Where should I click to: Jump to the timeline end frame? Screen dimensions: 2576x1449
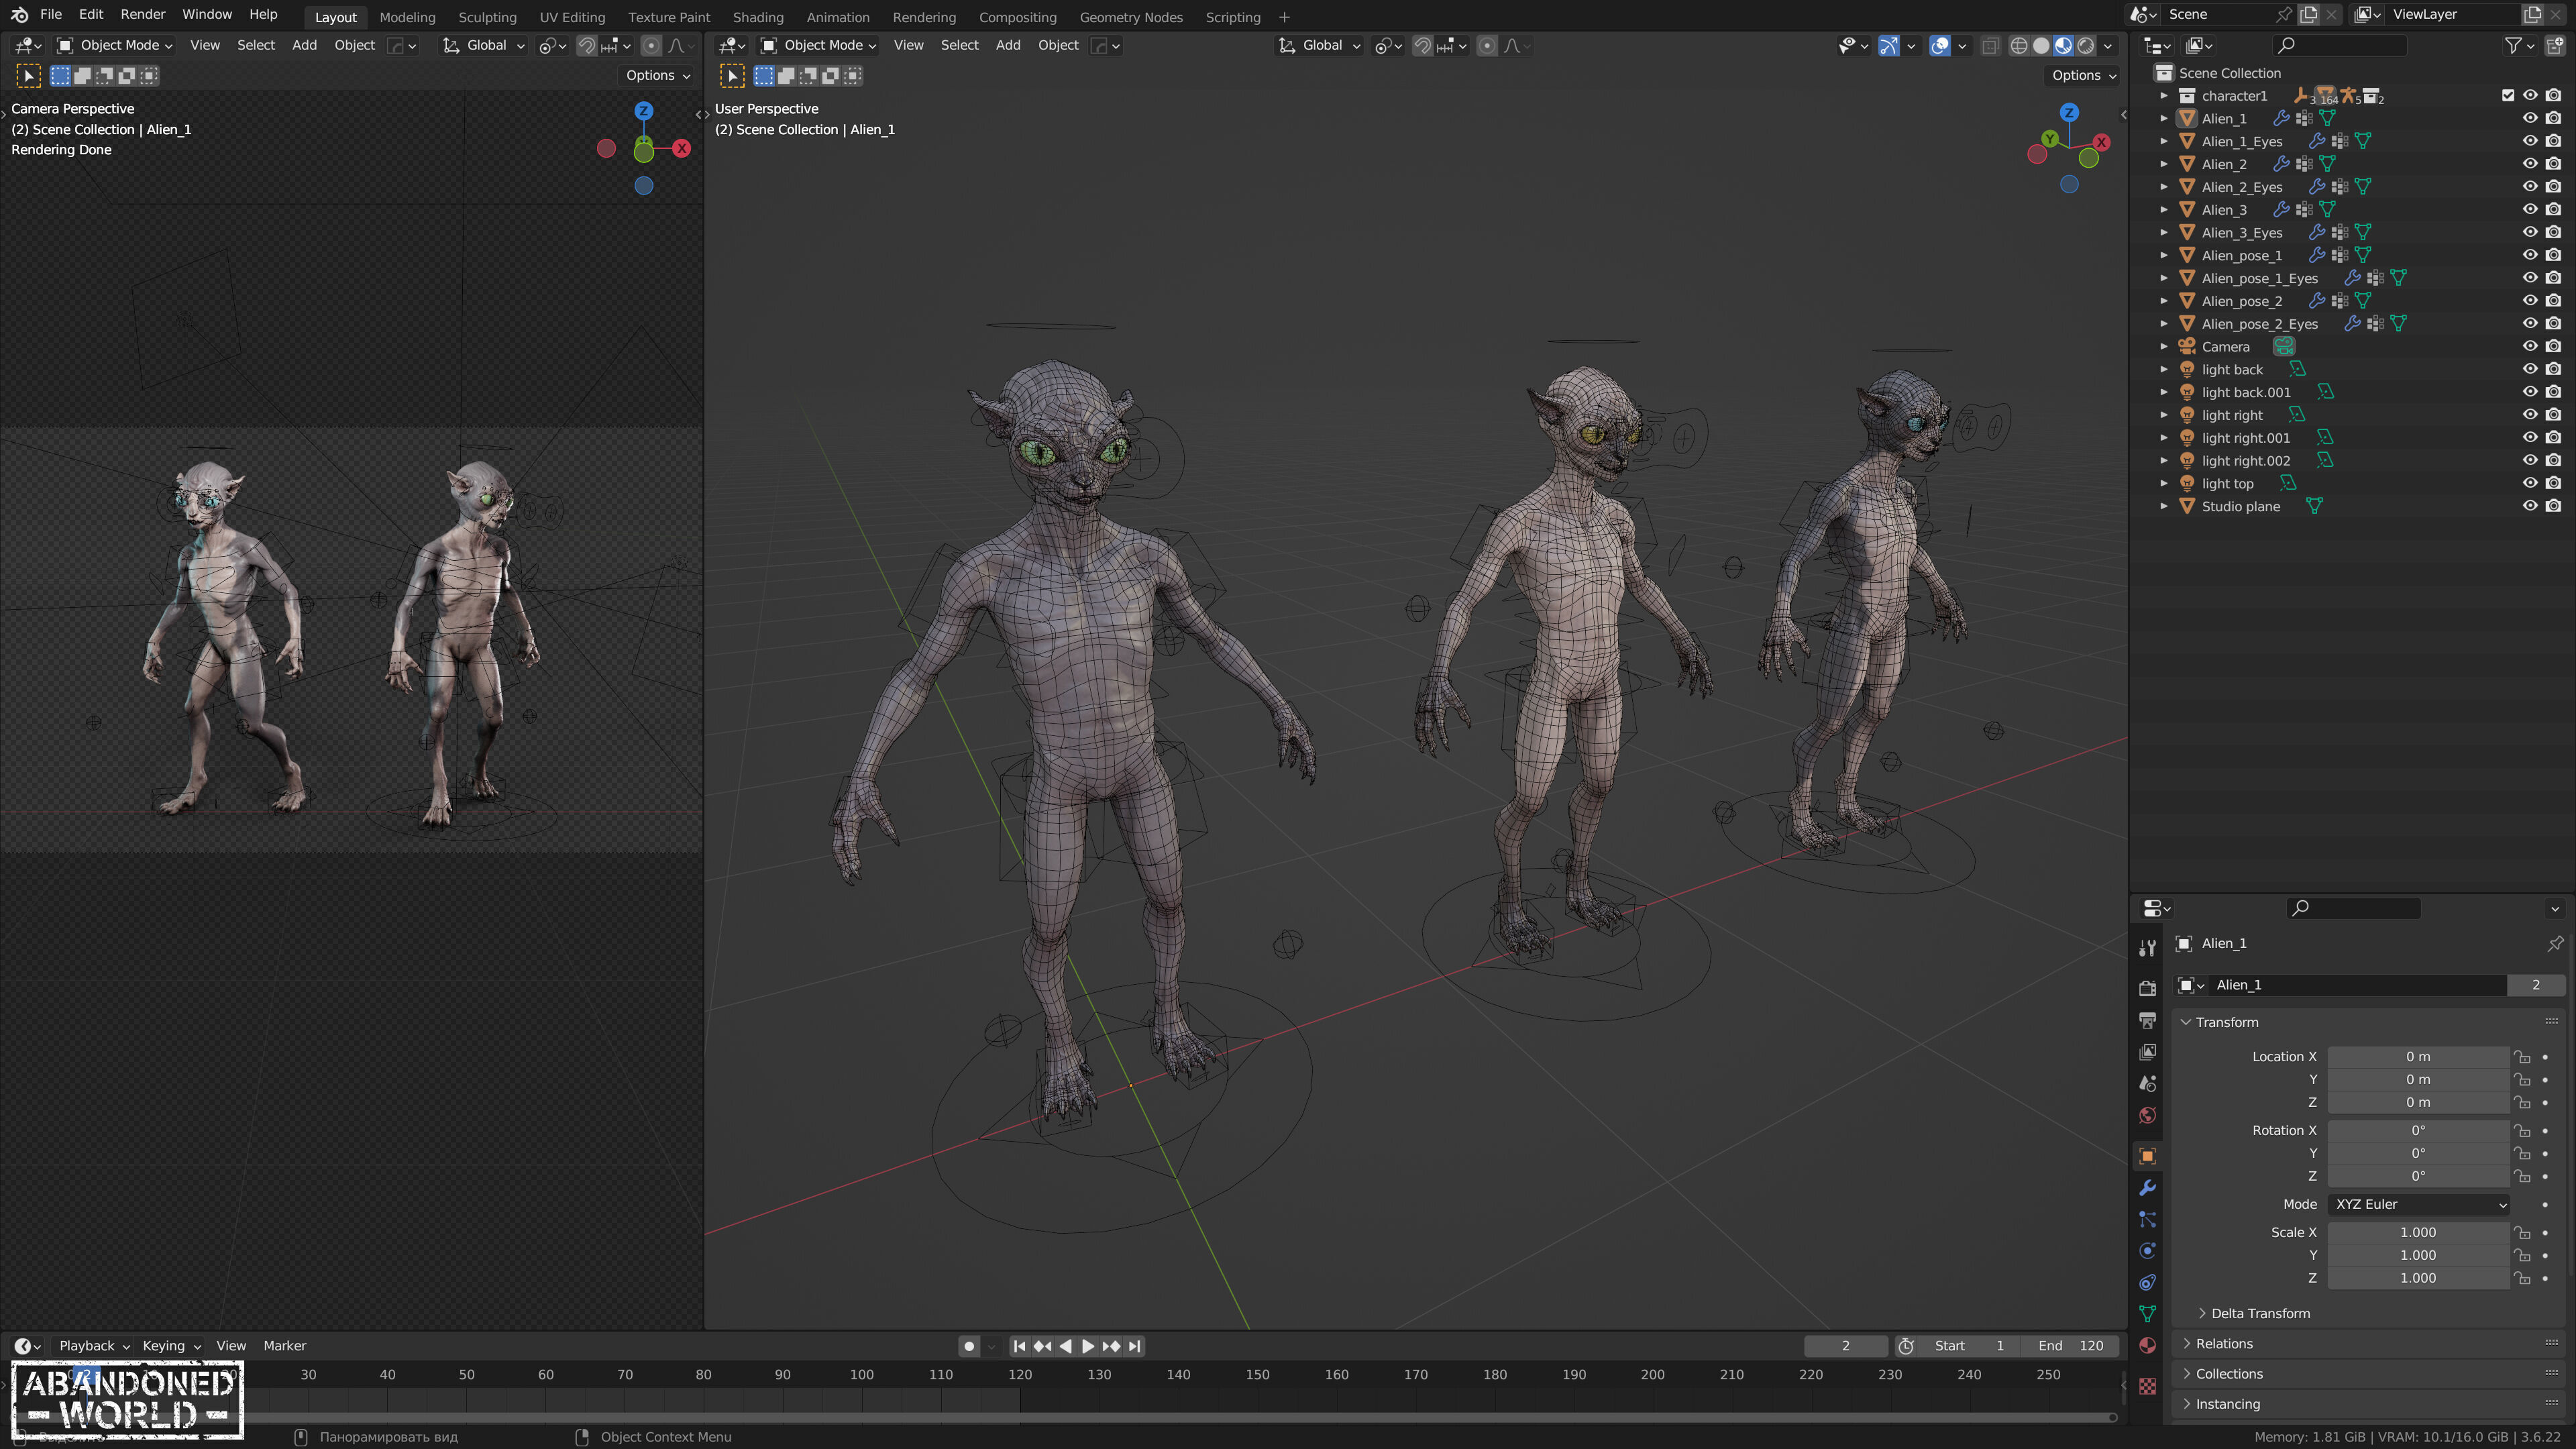pyautogui.click(x=1134, y=1346)
